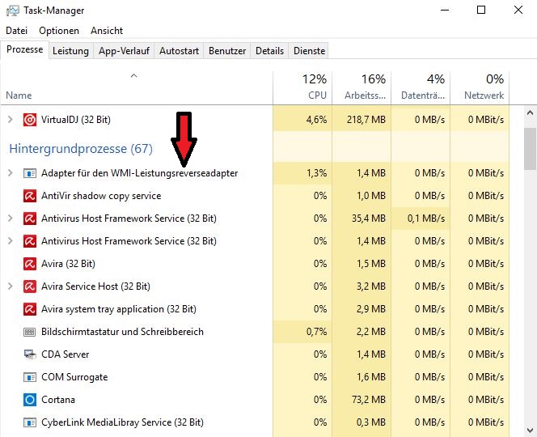537x437 pixels.
Task: Click VirtualDJ 218,7 MB memory value
Action: pos(366,120)
